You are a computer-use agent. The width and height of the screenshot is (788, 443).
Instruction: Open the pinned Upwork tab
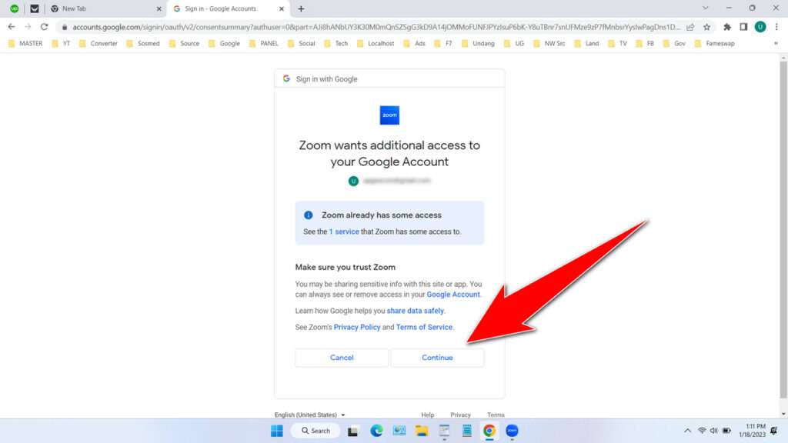tap(14, 8)
